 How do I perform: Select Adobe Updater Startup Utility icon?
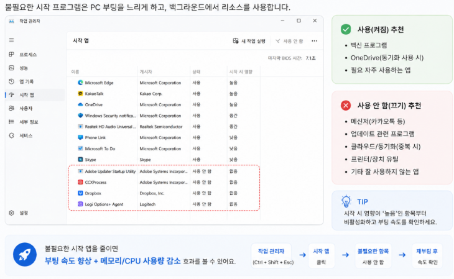coord(80,172)
